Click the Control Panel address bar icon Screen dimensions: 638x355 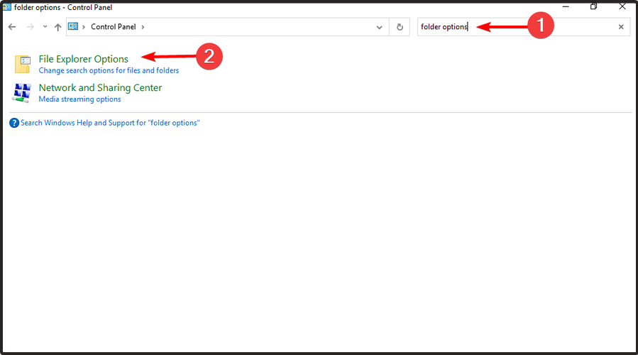pyautogui.click(x=73, y=26)
